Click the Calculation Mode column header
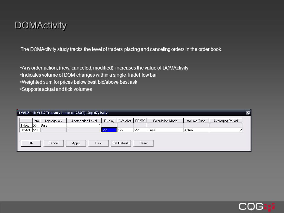This screenshot has width=284, height=213. [x=165, y=121]
